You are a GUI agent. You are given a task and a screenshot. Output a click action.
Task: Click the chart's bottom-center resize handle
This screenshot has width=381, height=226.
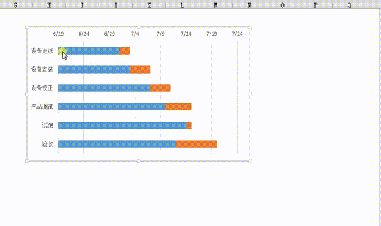tap(139, 161)
